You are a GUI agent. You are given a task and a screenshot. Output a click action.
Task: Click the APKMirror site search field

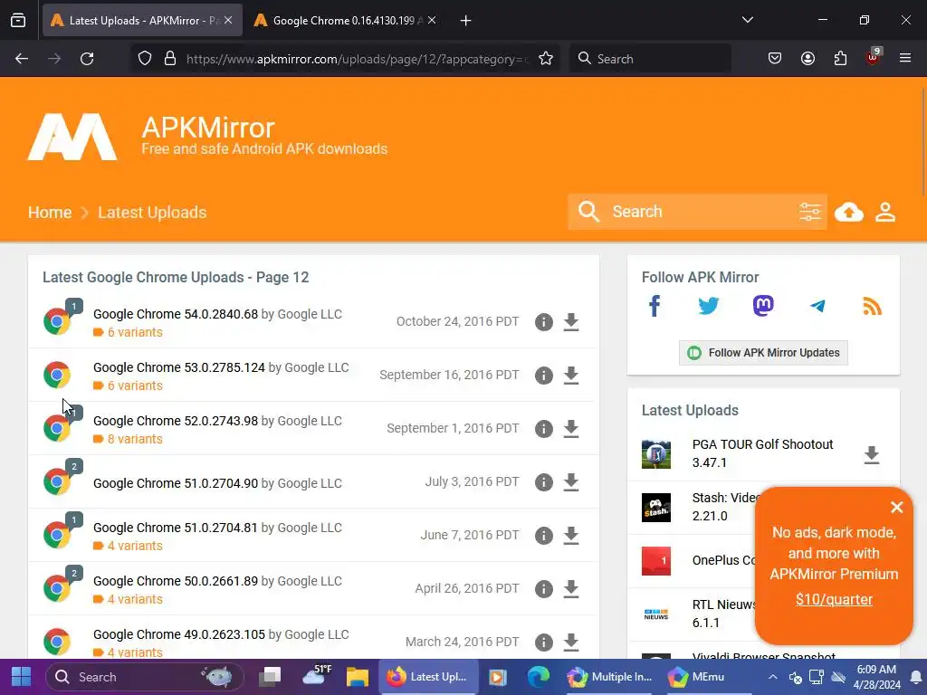[x=698, y=212]
